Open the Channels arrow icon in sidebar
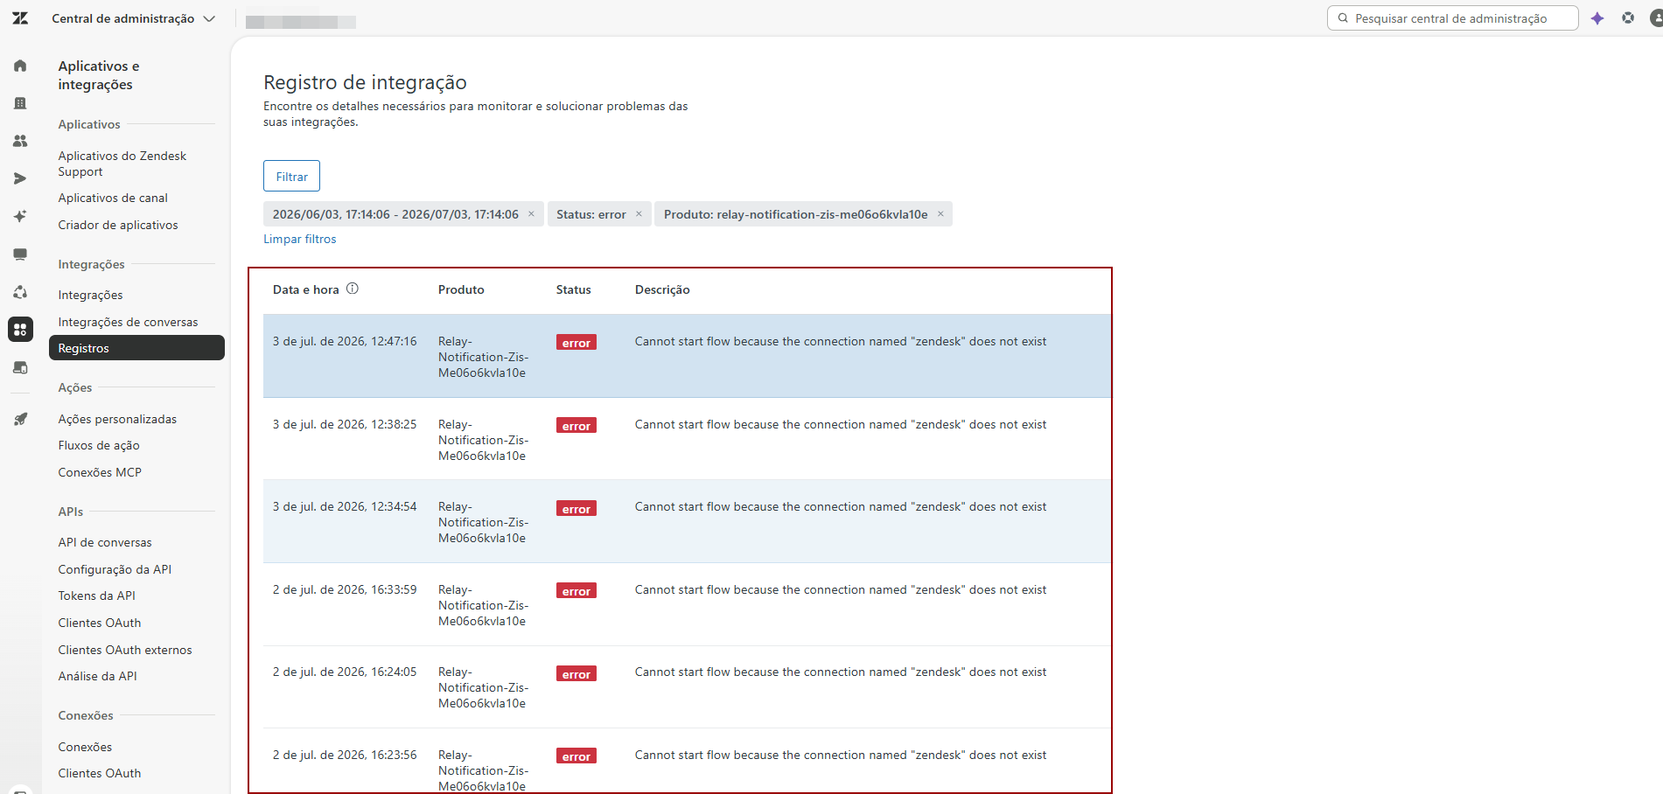 [20, 178]
